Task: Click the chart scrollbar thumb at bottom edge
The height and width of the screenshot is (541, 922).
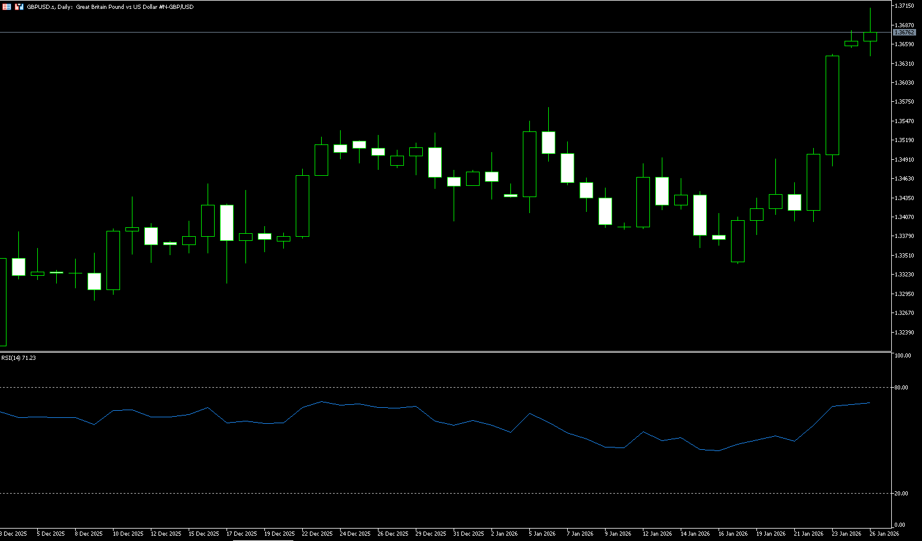Action: point(263,540)
